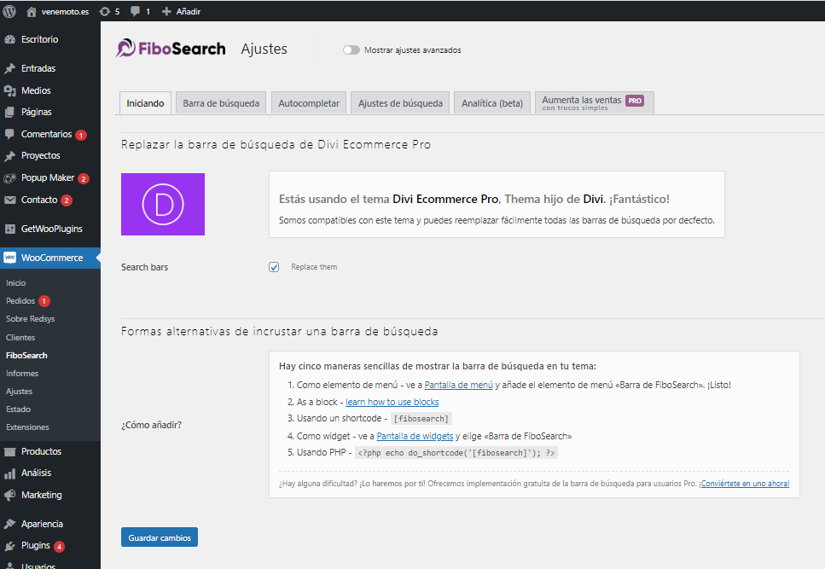The width and height of the screenshot is (825, 569).
Task: Open the venemoto.es site home icon
Action: pos(32,12)
